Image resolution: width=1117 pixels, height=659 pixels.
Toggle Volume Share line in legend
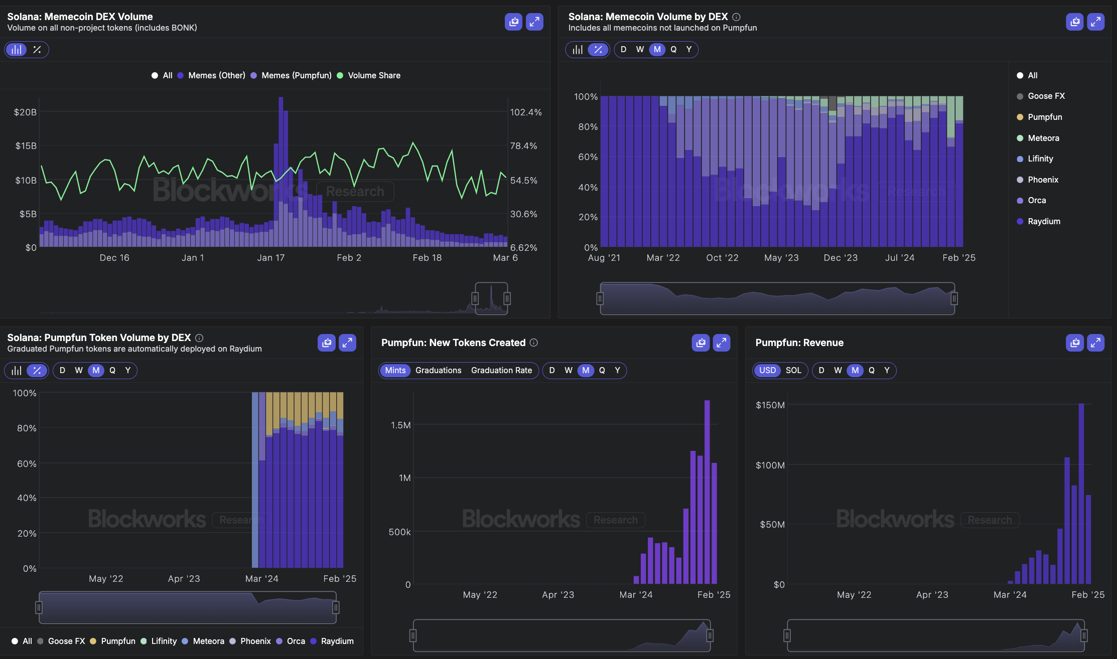(368, 76)
